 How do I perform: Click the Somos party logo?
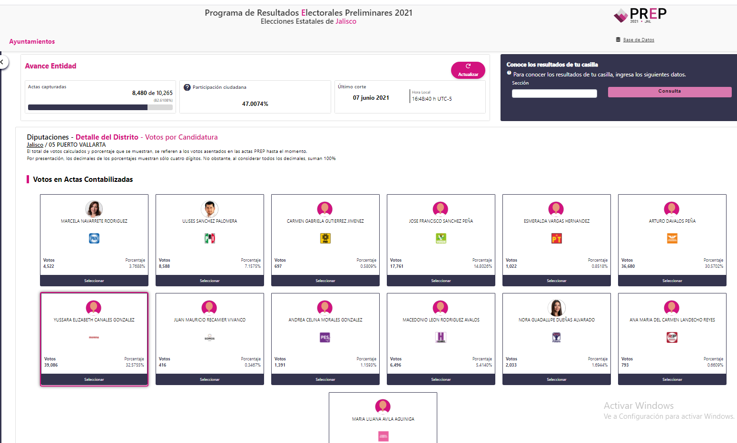click(x=210, y=338)
